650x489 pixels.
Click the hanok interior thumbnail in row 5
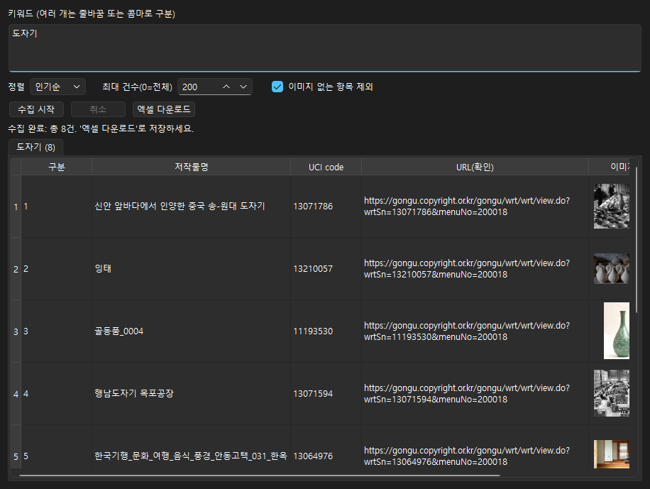[x=612, y=454]
